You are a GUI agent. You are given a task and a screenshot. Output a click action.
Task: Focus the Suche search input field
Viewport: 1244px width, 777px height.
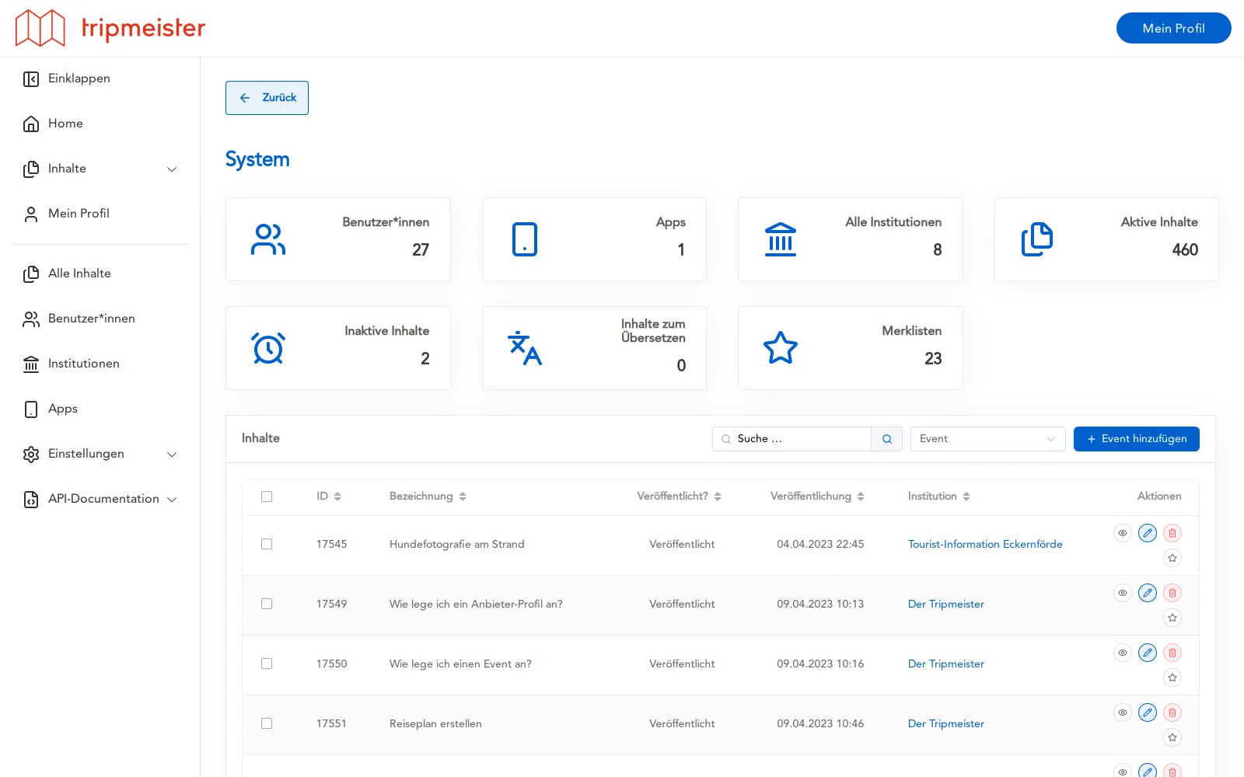pyautogui.click(x=791, y=439)
